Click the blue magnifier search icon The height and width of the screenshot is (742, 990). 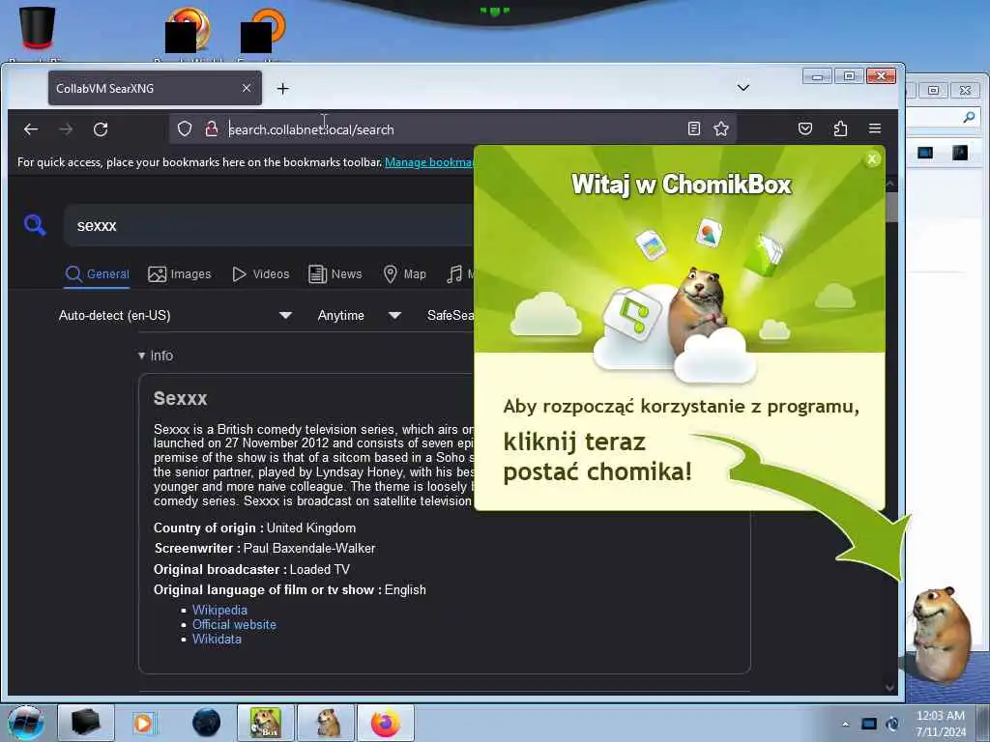35,224
